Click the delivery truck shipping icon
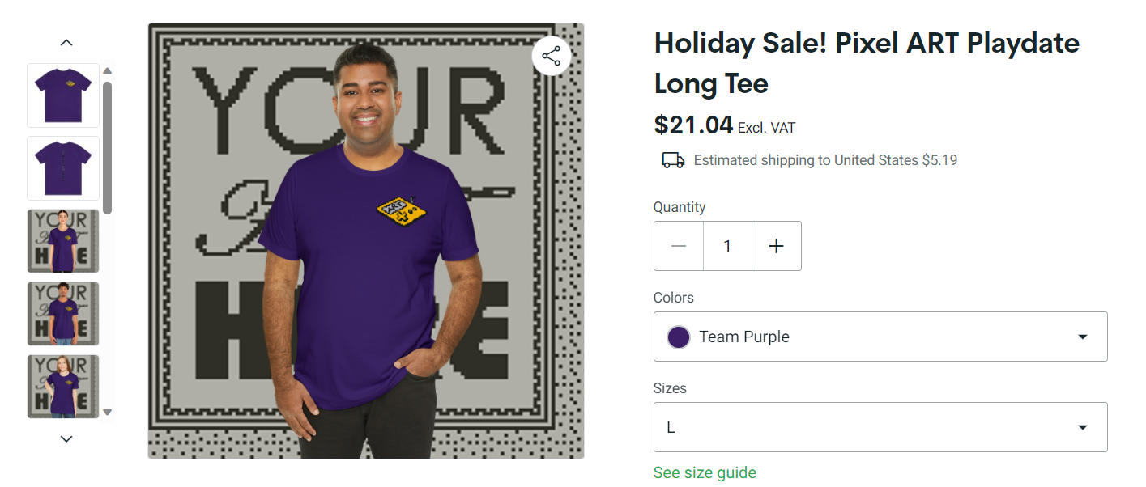 pos(673,160)
